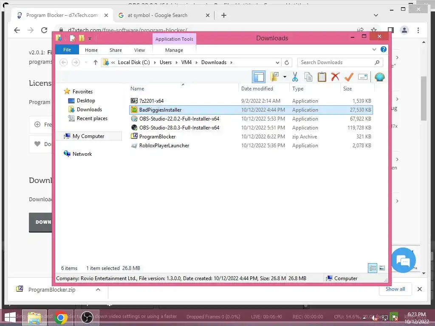Open the Manage ribbon tab
This screenshot has height=326, width=435.
[174, 50]
